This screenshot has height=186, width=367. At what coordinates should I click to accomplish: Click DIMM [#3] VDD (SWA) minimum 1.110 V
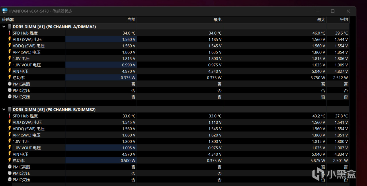point(215,122)
